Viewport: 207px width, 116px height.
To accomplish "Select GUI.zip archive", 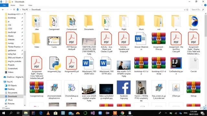I will 193,89.
